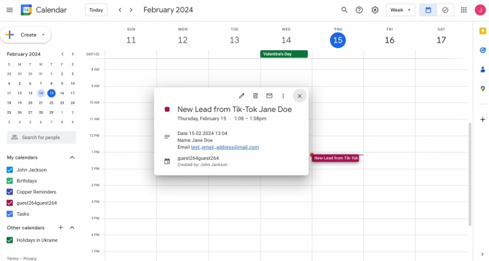Image resolution: width=489 pixels, height=261 pixels.
Task: Open Google Tasks side panel
Action: pyautogui.click(x=482, y=50)
